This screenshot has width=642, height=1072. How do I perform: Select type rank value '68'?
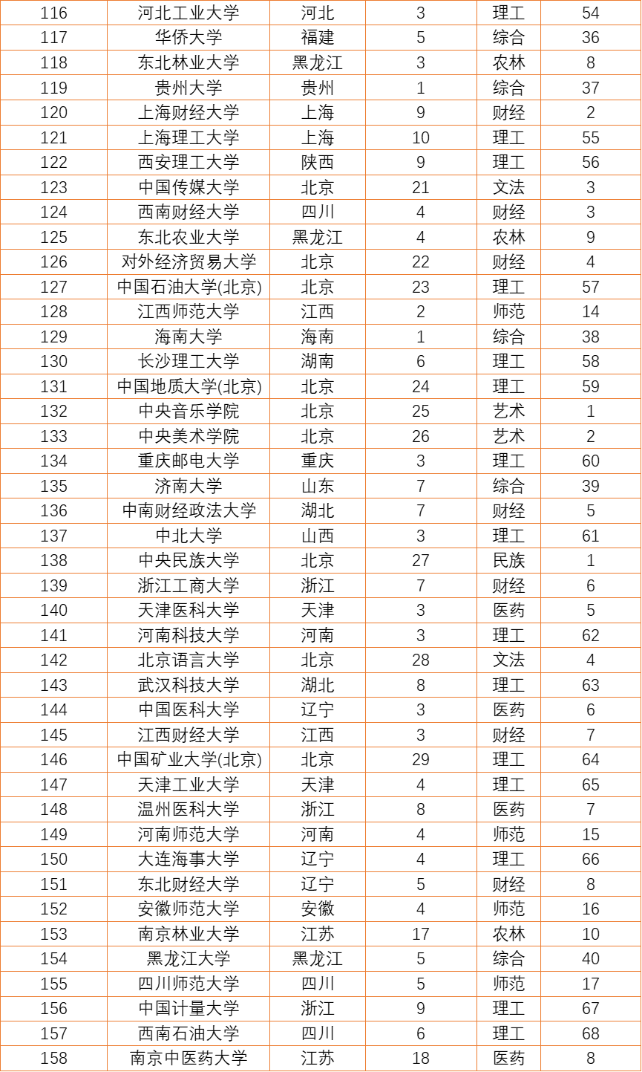pos(591,1033)
